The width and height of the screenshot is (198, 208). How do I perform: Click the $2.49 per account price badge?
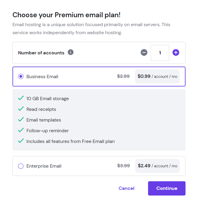[157, 166]
